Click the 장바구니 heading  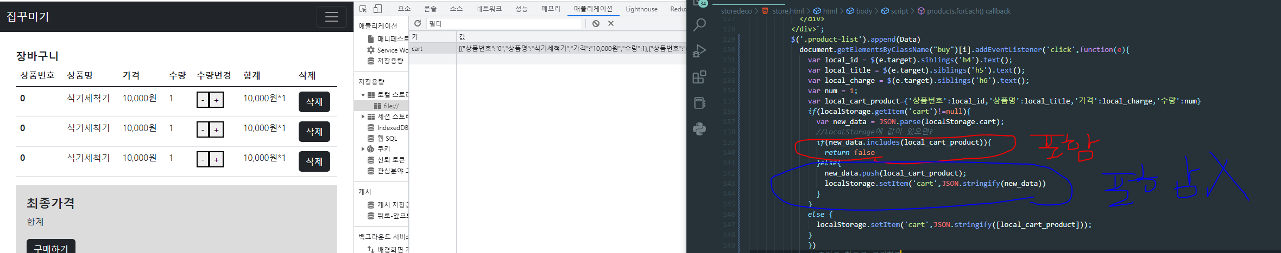click(37, 56)
